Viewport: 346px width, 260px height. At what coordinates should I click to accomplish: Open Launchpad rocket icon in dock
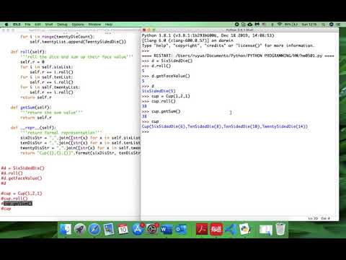click(x=80, y=229)
